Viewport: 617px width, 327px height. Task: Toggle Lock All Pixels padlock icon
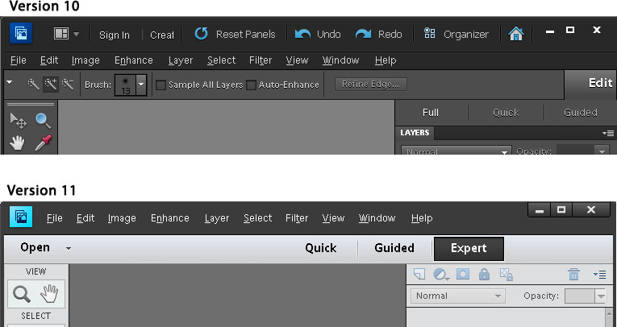click(x=484, y=274)
